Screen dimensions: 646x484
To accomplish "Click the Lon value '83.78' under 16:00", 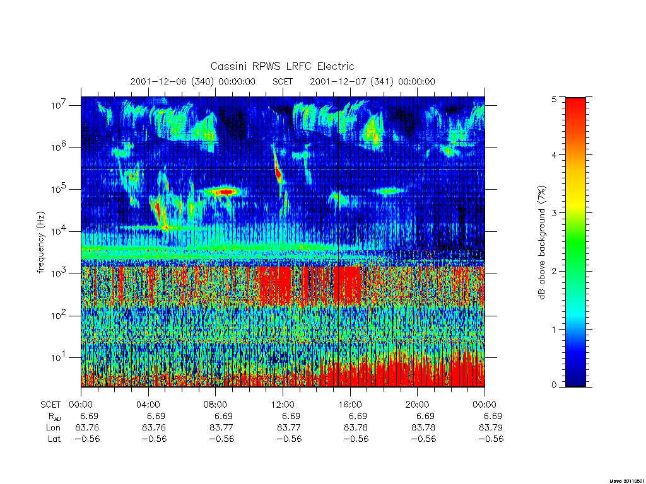I will point(356,428).
